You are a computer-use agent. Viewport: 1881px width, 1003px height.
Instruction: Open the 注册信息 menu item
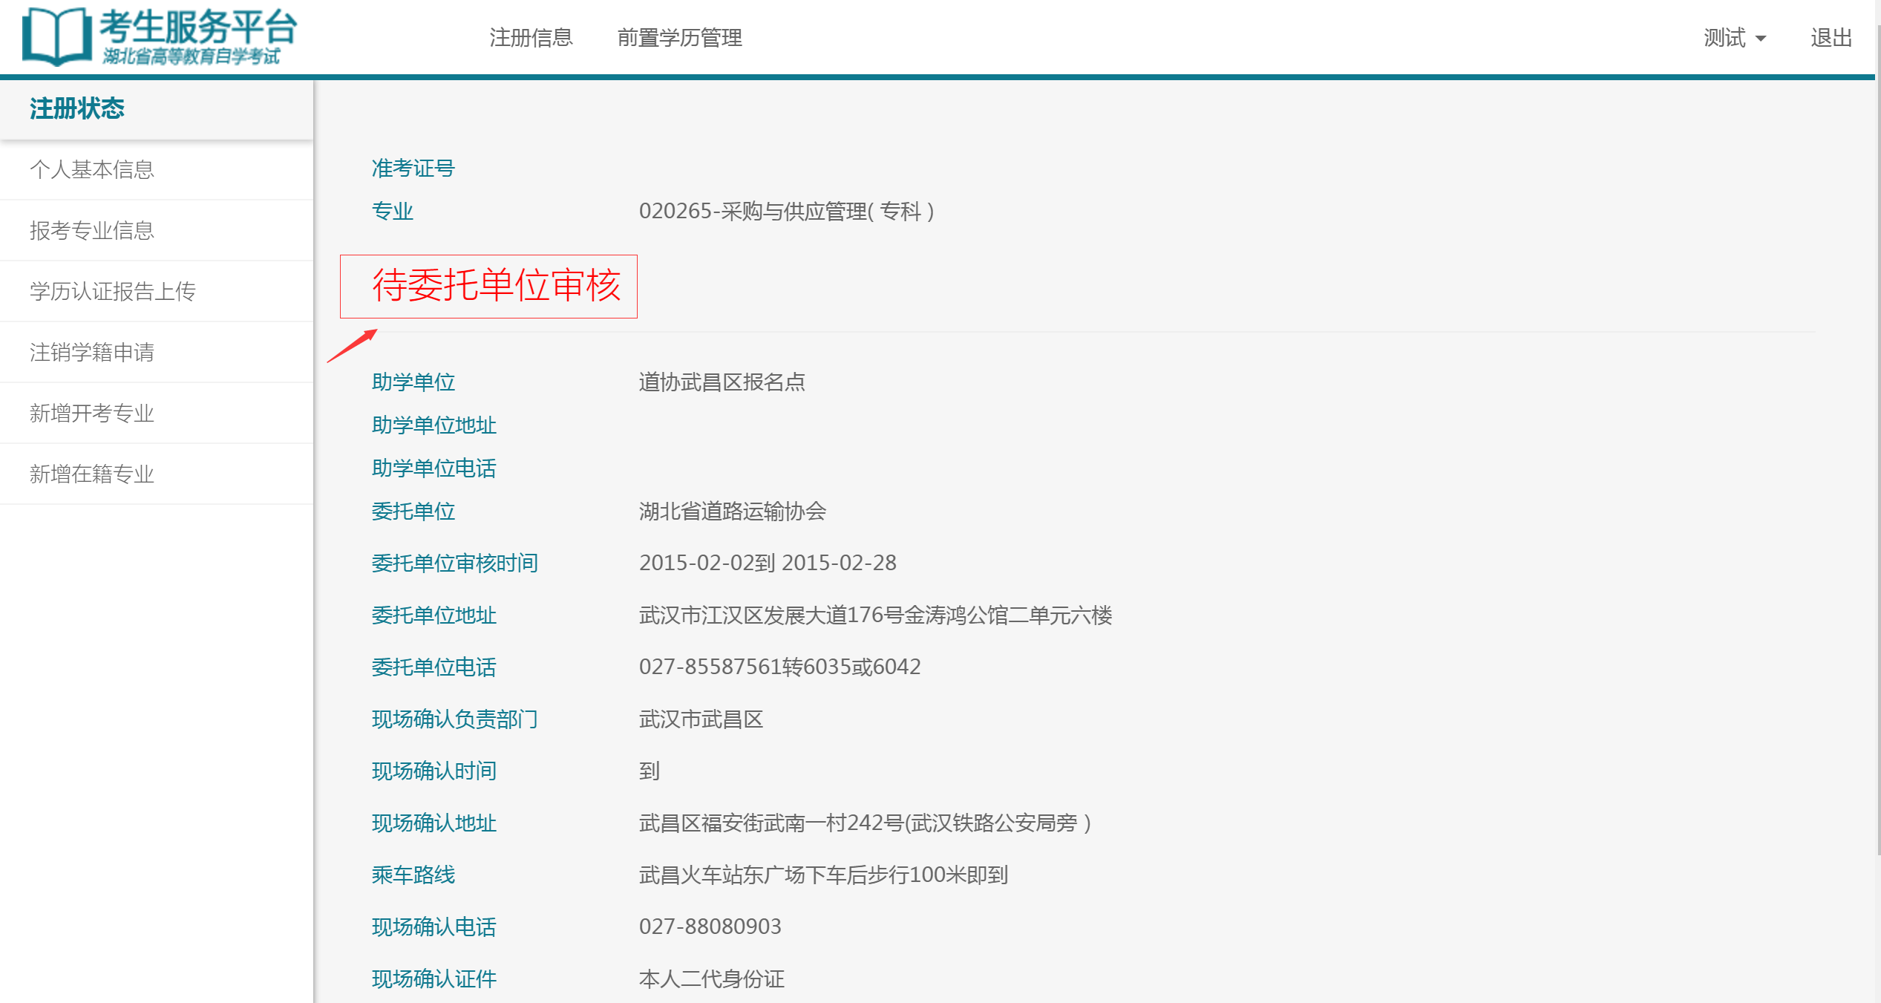pos(531,38)
